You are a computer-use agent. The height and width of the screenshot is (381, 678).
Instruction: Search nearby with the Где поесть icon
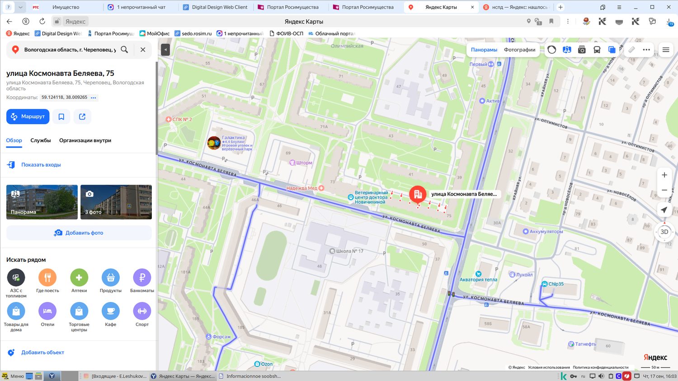click(47, 278)
